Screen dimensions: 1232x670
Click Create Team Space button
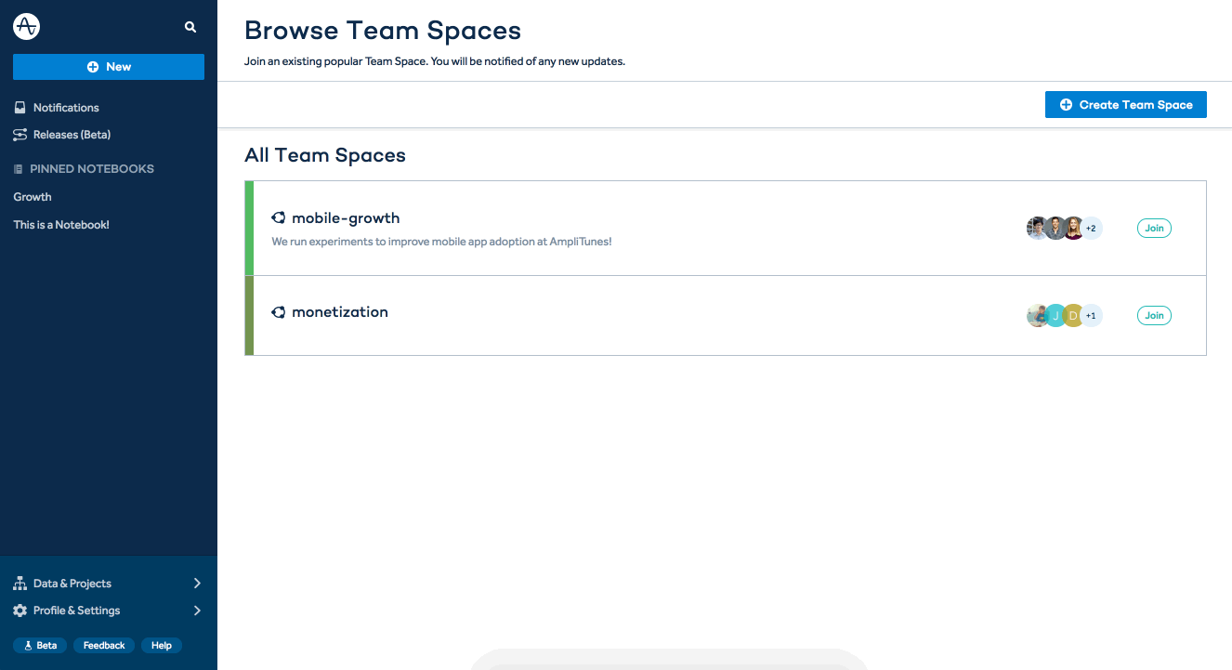[x=1125, y=105]
